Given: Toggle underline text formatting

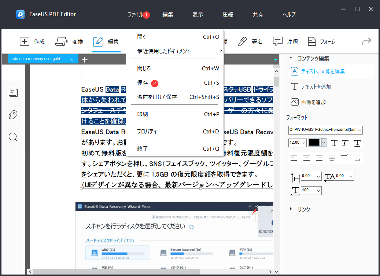Looking at the screenshot, I should click(357, 143).
